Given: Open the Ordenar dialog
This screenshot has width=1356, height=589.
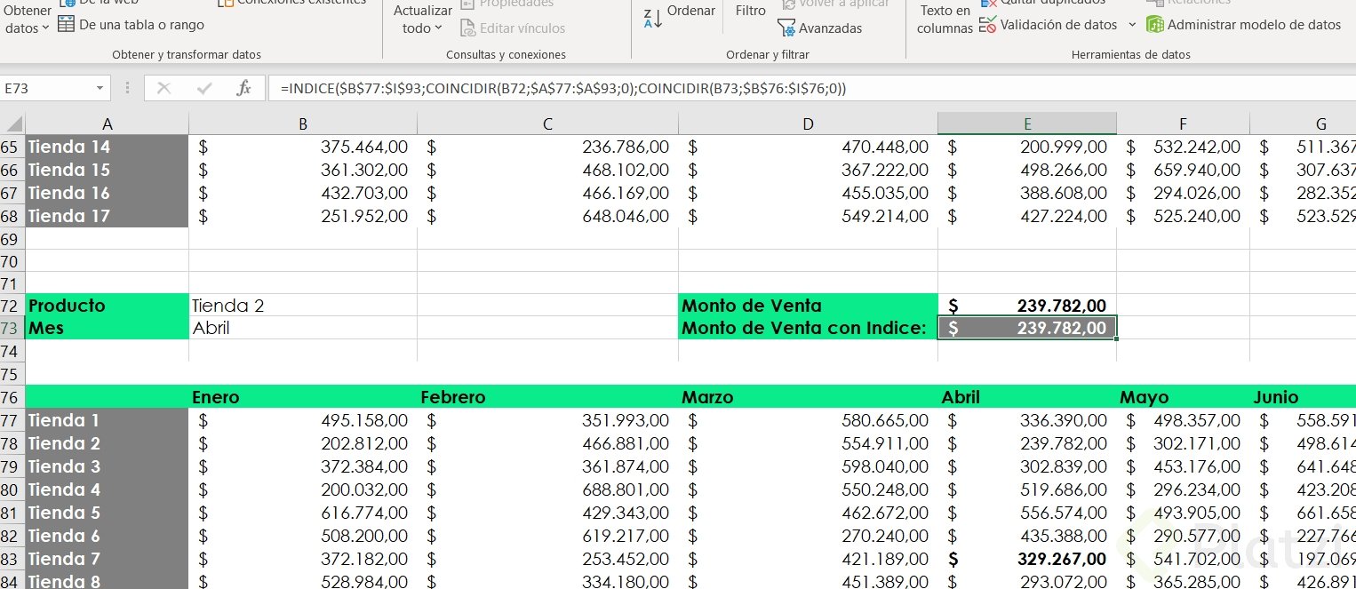Looking at the screenshot, I should [690, 11].
